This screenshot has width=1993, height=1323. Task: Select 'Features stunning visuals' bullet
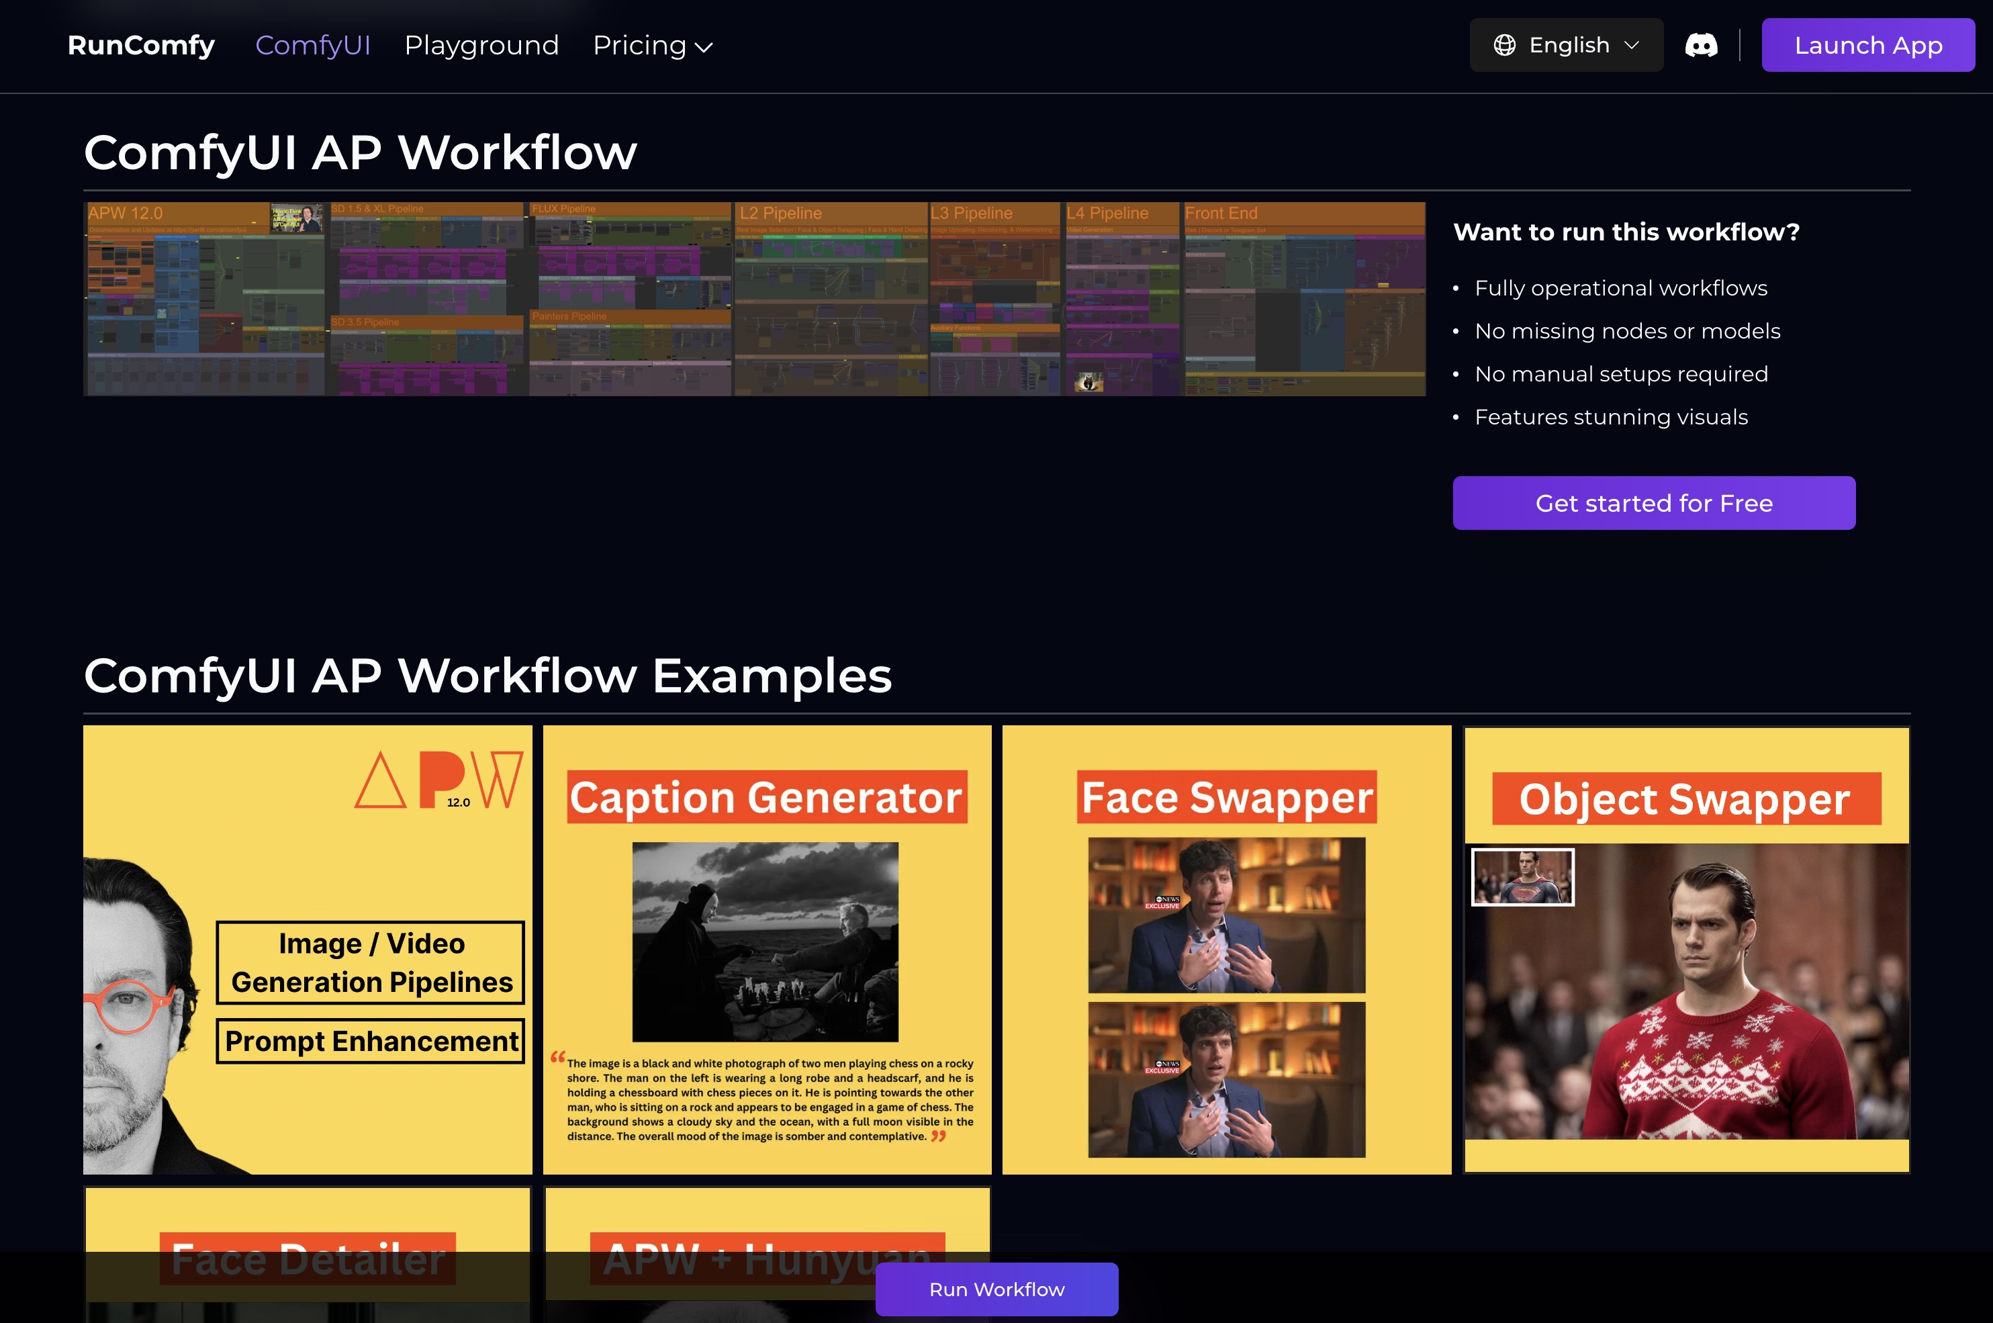1611,417
